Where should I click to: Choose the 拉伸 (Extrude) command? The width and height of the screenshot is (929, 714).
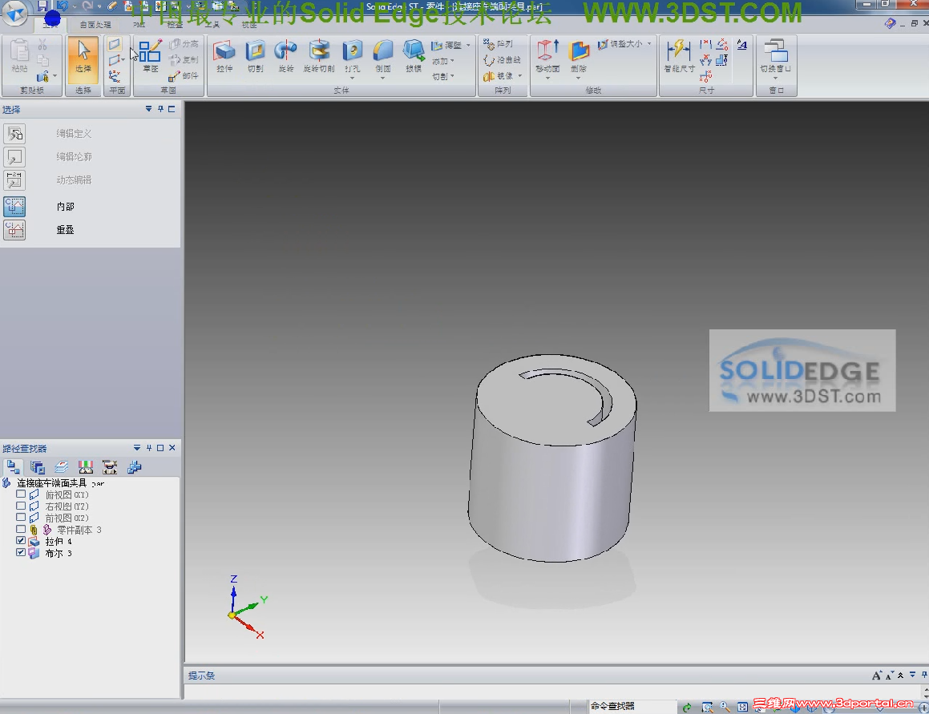224,56
